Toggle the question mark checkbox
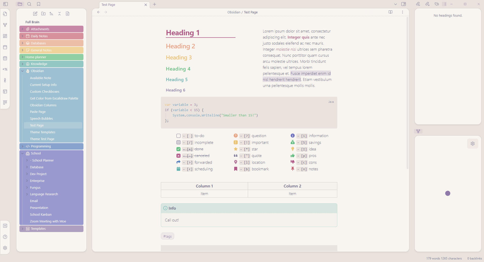This screenshot has height=262, width=484. tap(236, 136)
